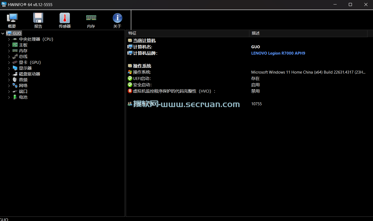Image resolution: width=373 pixels, height=221 pixels.
Task: Click the 磁盘驱动器 drive icon
Action: [15, 74]
